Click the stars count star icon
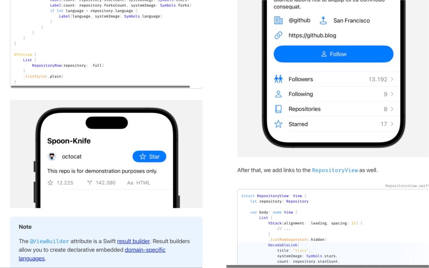Viewport: 429px width, 268px height. pyautogui.click(x=50, y=183)
